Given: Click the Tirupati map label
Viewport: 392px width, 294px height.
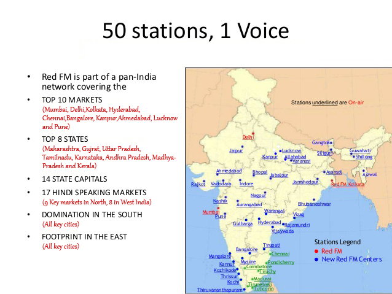Looking at the screenshot, I should [x=272, y=246].
